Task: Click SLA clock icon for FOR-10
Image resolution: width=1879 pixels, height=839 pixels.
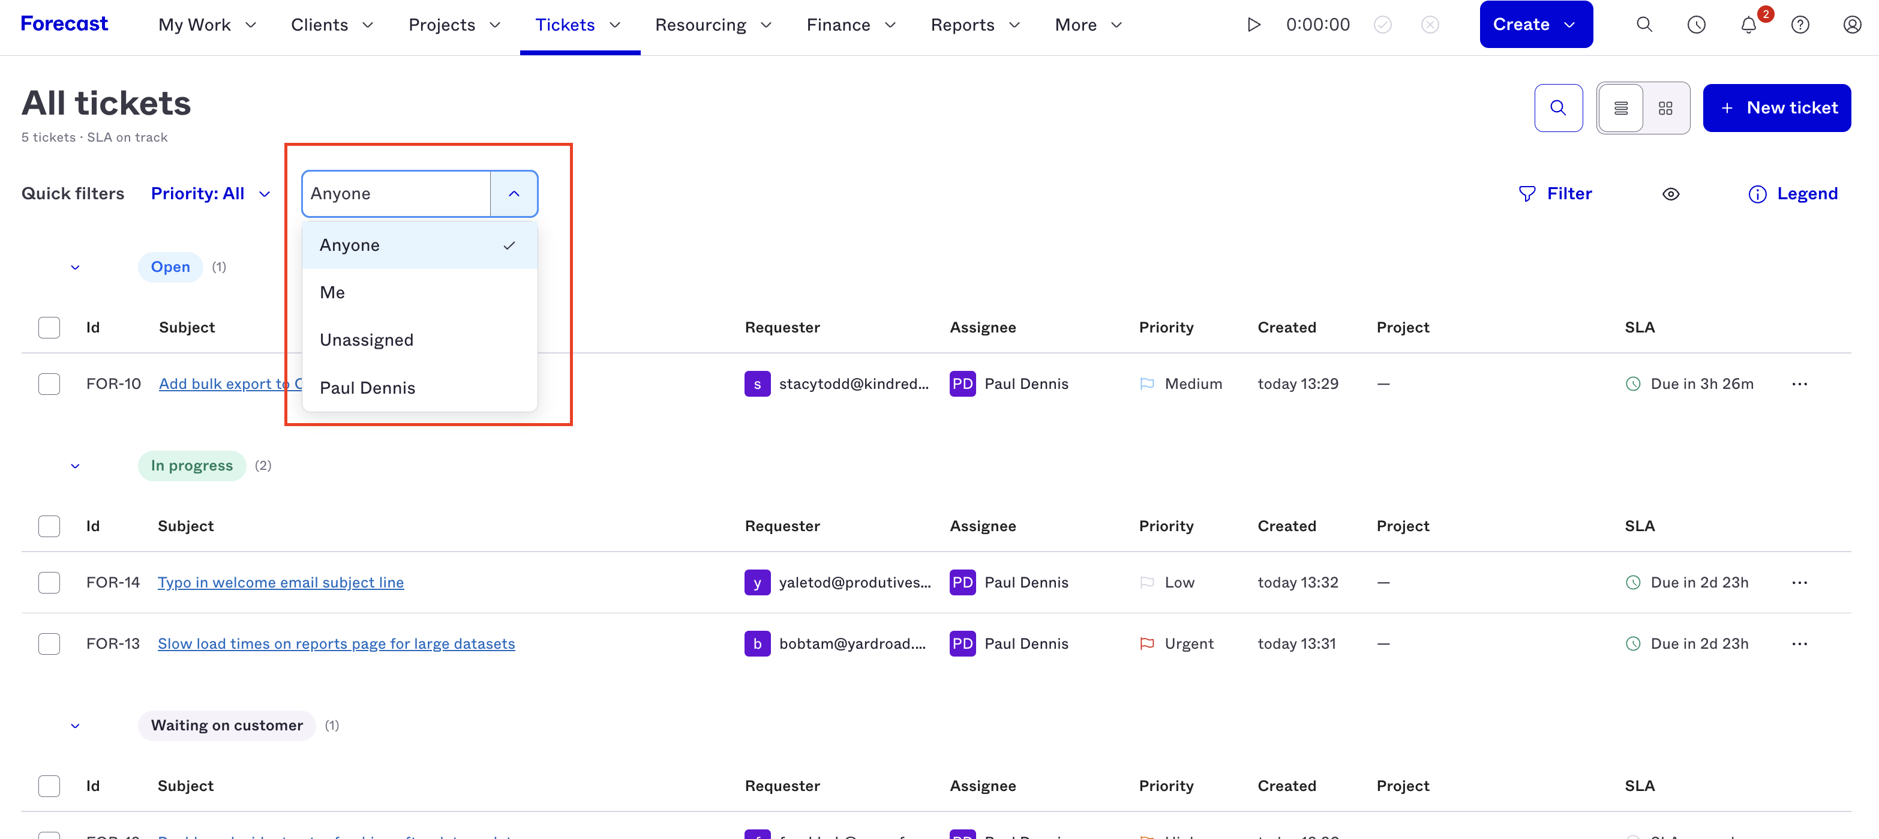Action: (1633, 383)
